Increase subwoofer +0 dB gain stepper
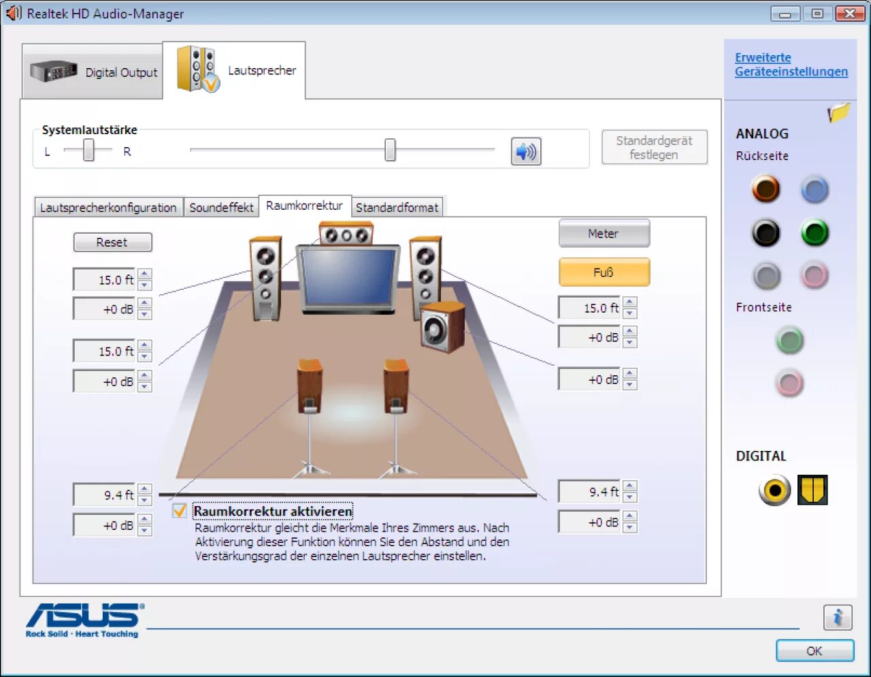871x677 pixels. click(630, 373)
